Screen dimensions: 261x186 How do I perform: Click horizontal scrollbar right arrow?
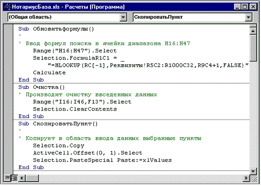(x=246, y=178)
